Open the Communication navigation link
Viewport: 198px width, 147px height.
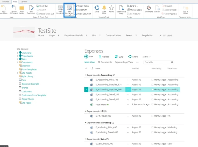[113, 35]
